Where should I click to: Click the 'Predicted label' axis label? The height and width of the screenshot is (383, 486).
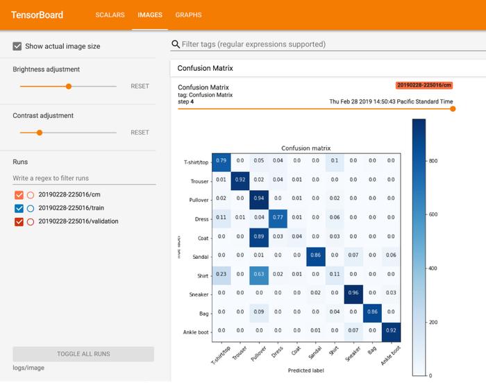tap(306, 371)
